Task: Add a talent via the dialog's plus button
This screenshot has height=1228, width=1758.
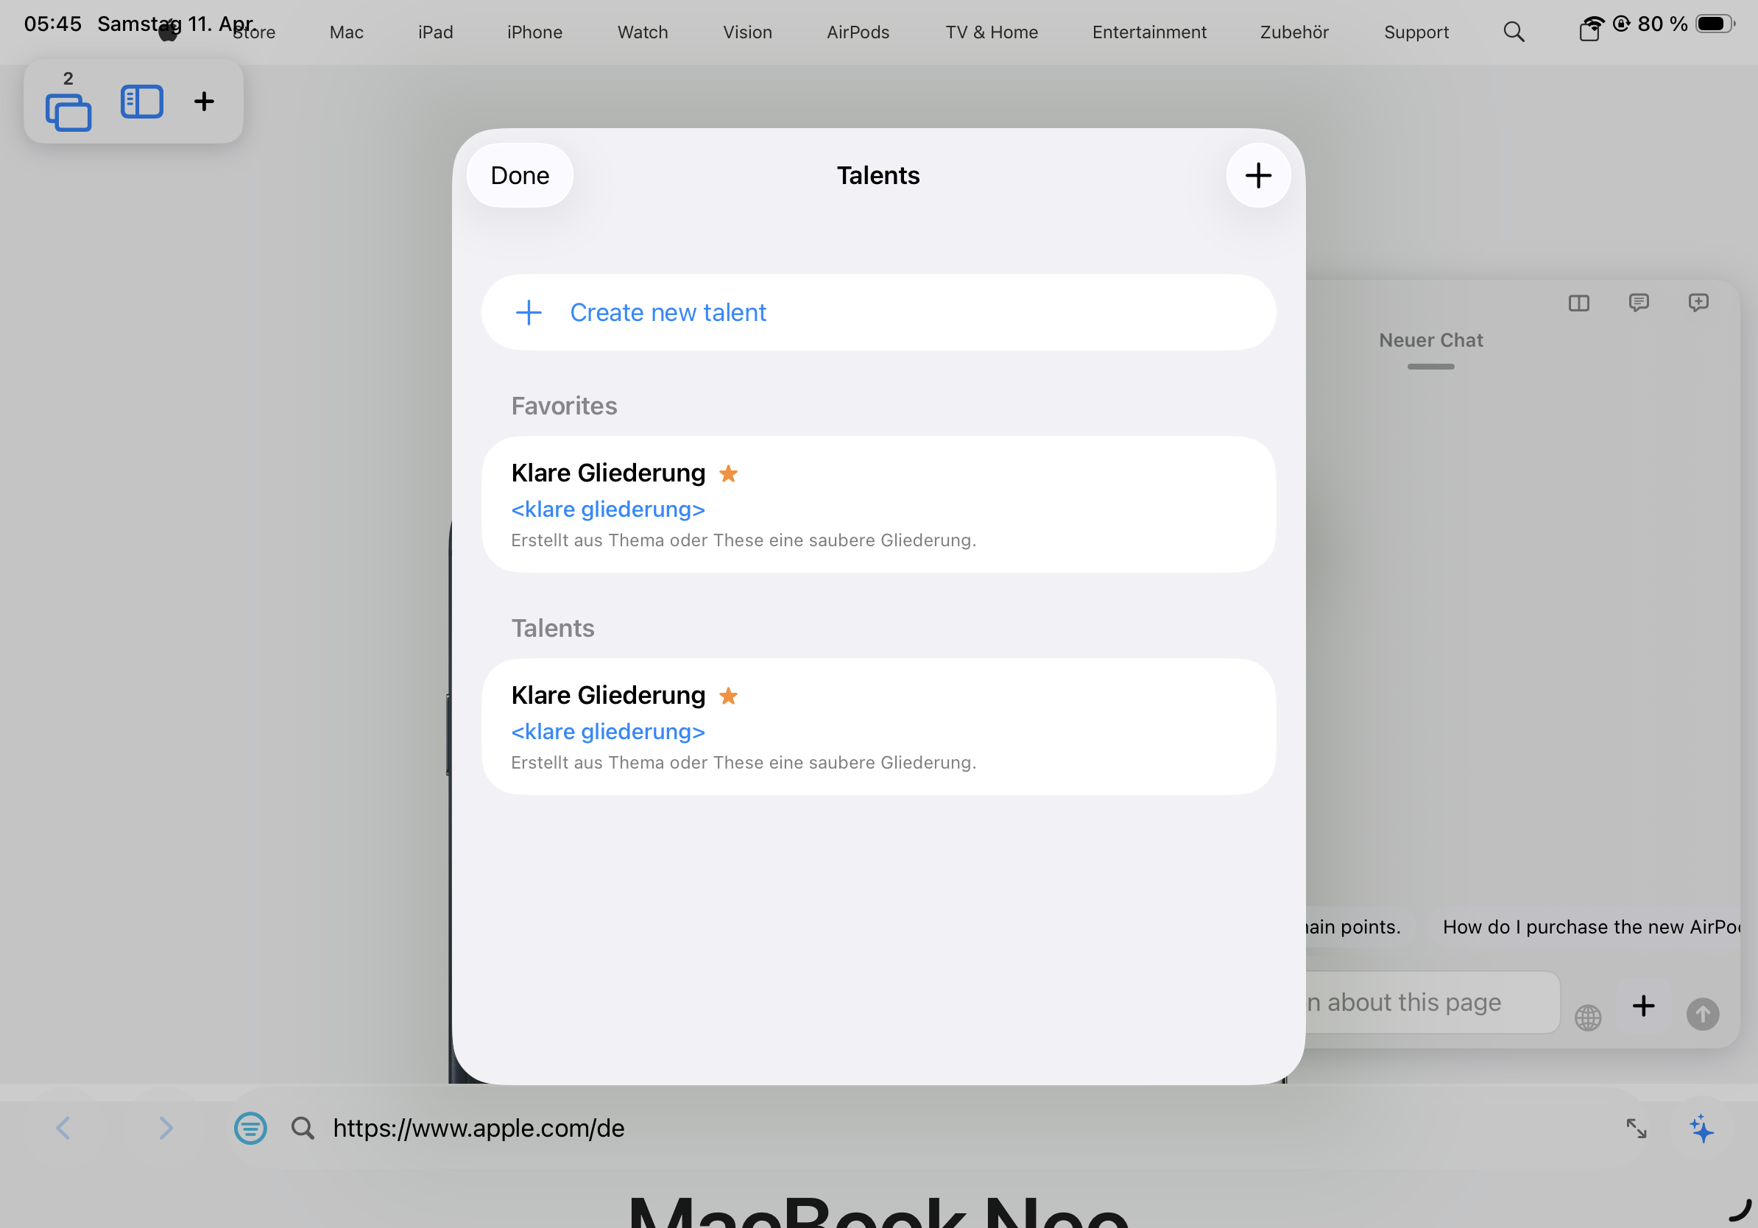Action: click(1257, 174)
